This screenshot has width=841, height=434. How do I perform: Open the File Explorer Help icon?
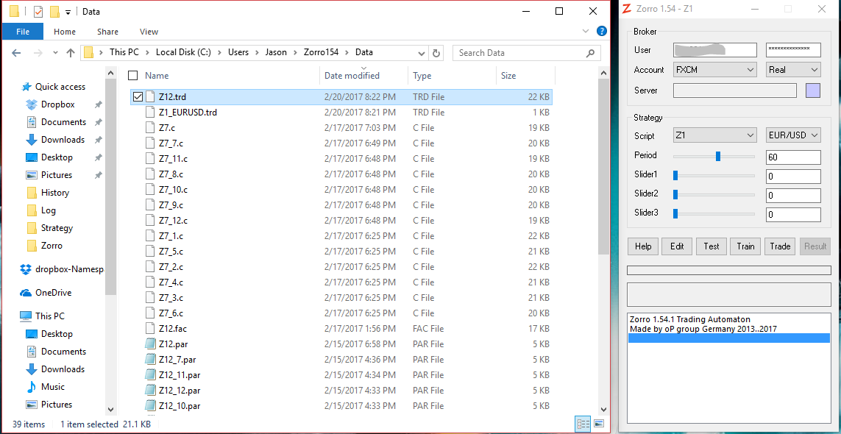coord(601,32)
